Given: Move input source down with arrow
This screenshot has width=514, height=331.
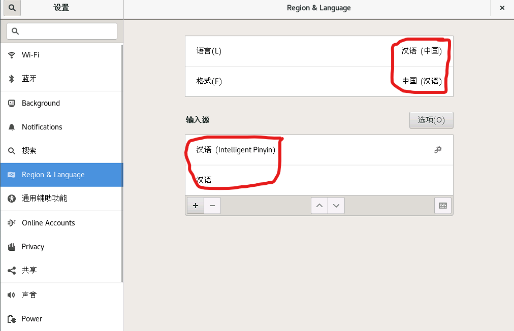Looking at the screenshot, I should coord(336,206).
